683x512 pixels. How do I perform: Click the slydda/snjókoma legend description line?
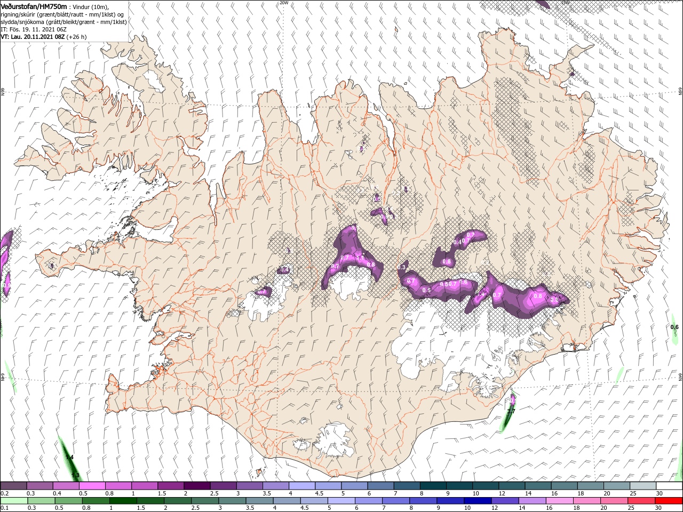click(x=63, y=22)
